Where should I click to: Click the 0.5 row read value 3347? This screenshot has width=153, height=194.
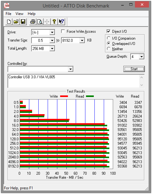coord(138,102)
